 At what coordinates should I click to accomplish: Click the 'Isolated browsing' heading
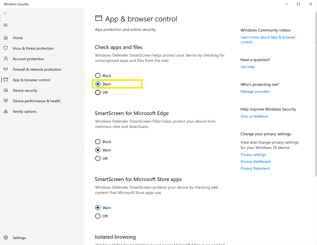coord(115,237)
